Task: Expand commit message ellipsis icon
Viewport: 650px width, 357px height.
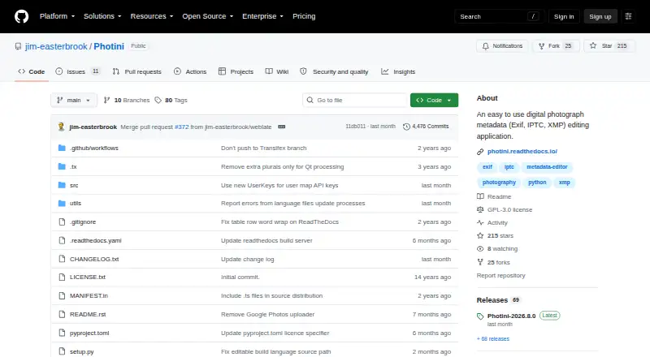Action: click(x=281, y=127)
